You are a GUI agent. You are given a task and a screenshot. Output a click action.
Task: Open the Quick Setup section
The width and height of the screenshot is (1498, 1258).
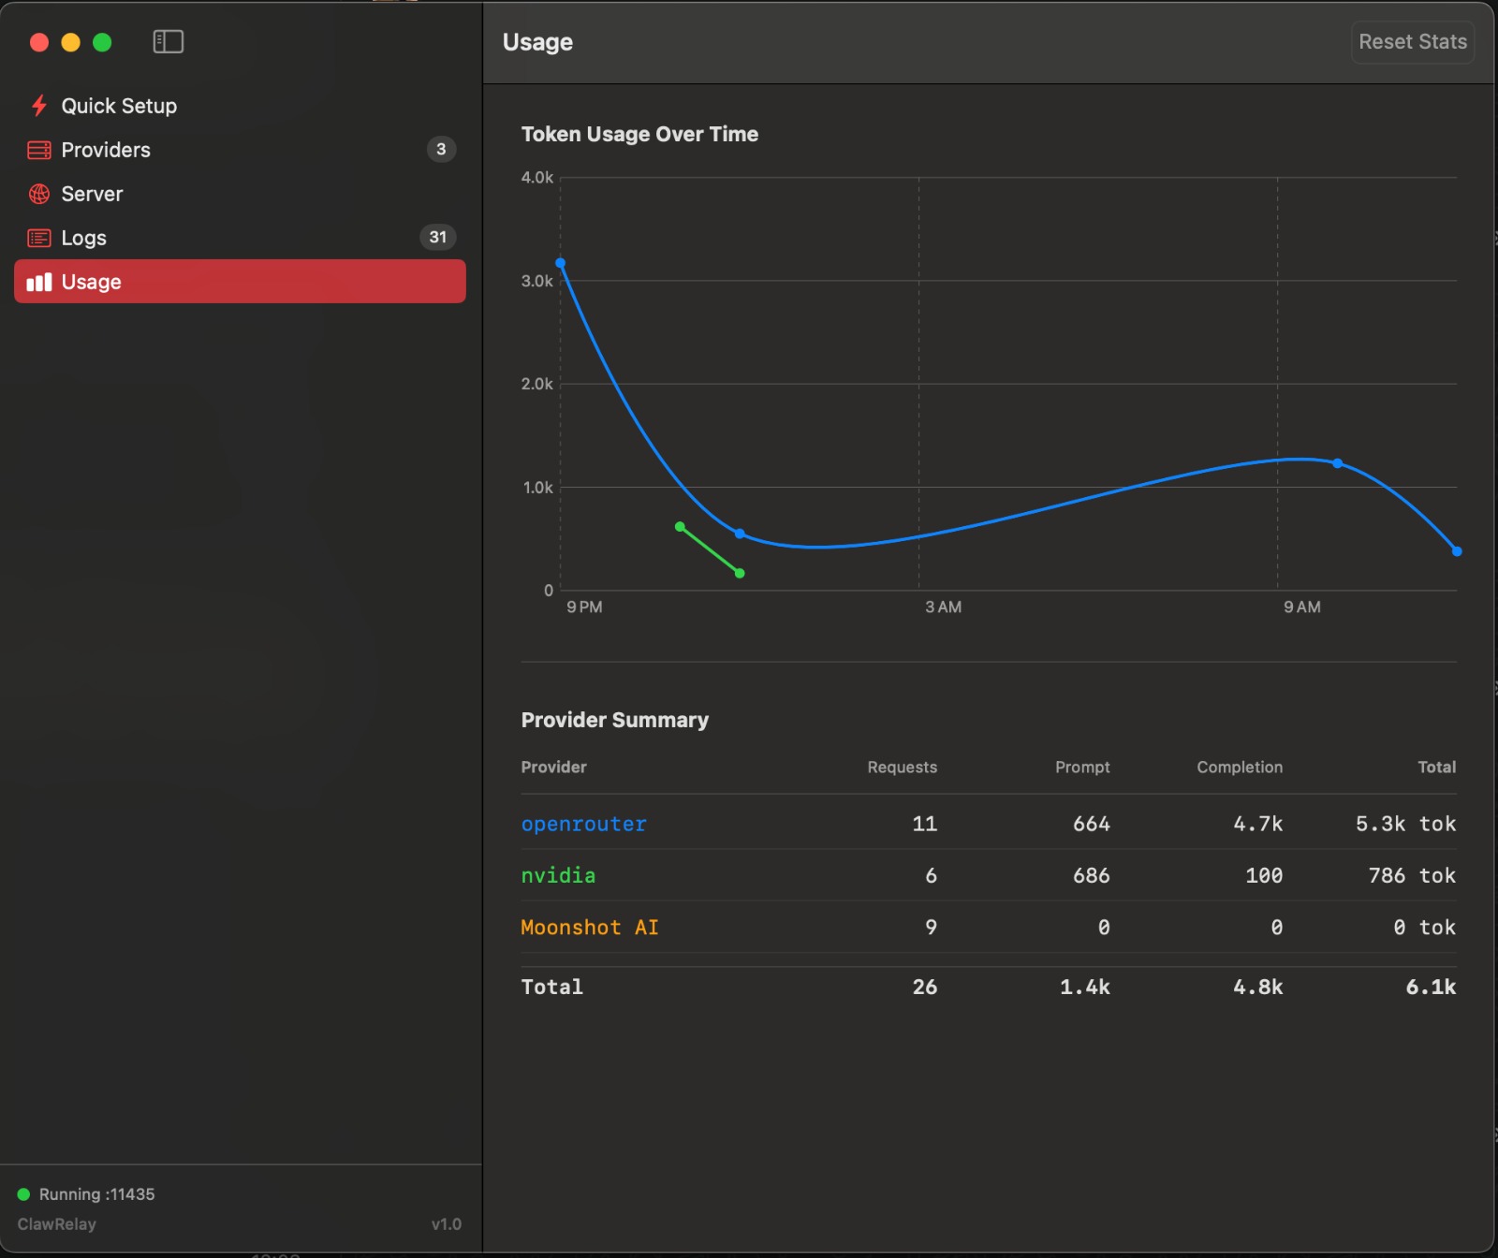pyautogui.click(x=240, y=106)
